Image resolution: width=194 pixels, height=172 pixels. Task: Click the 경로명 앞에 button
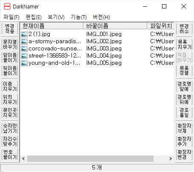184,86
